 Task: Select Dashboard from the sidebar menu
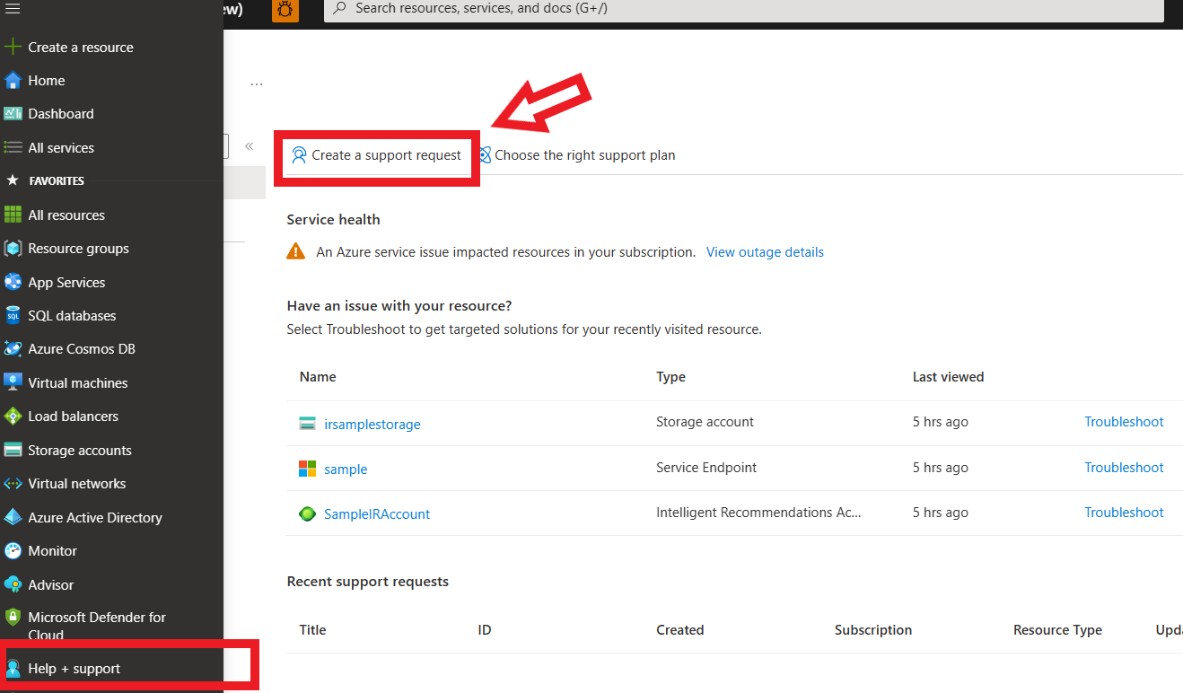(60, 113)
